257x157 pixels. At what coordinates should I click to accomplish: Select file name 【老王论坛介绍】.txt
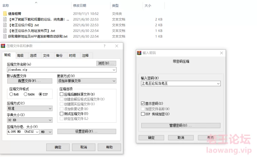click(x=23, y=25)
